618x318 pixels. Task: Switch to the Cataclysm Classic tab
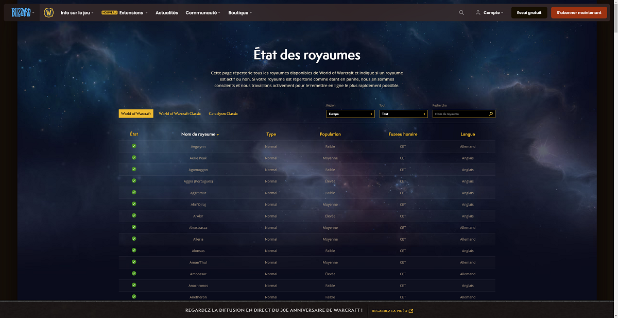(x=223, y=113)
